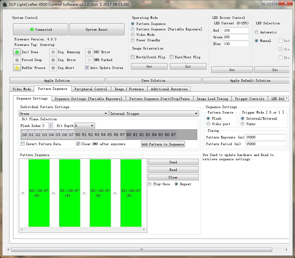Viewport: 295px width, 258px height.
Task: Select bit plane G3
Action: coord(45,135)
